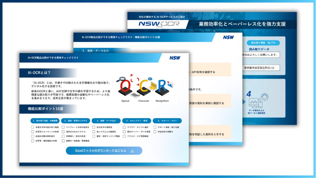Choose the 5. サポート・コスト category pill
This screenshot has height=178, width=316.
tap(167, 121)
